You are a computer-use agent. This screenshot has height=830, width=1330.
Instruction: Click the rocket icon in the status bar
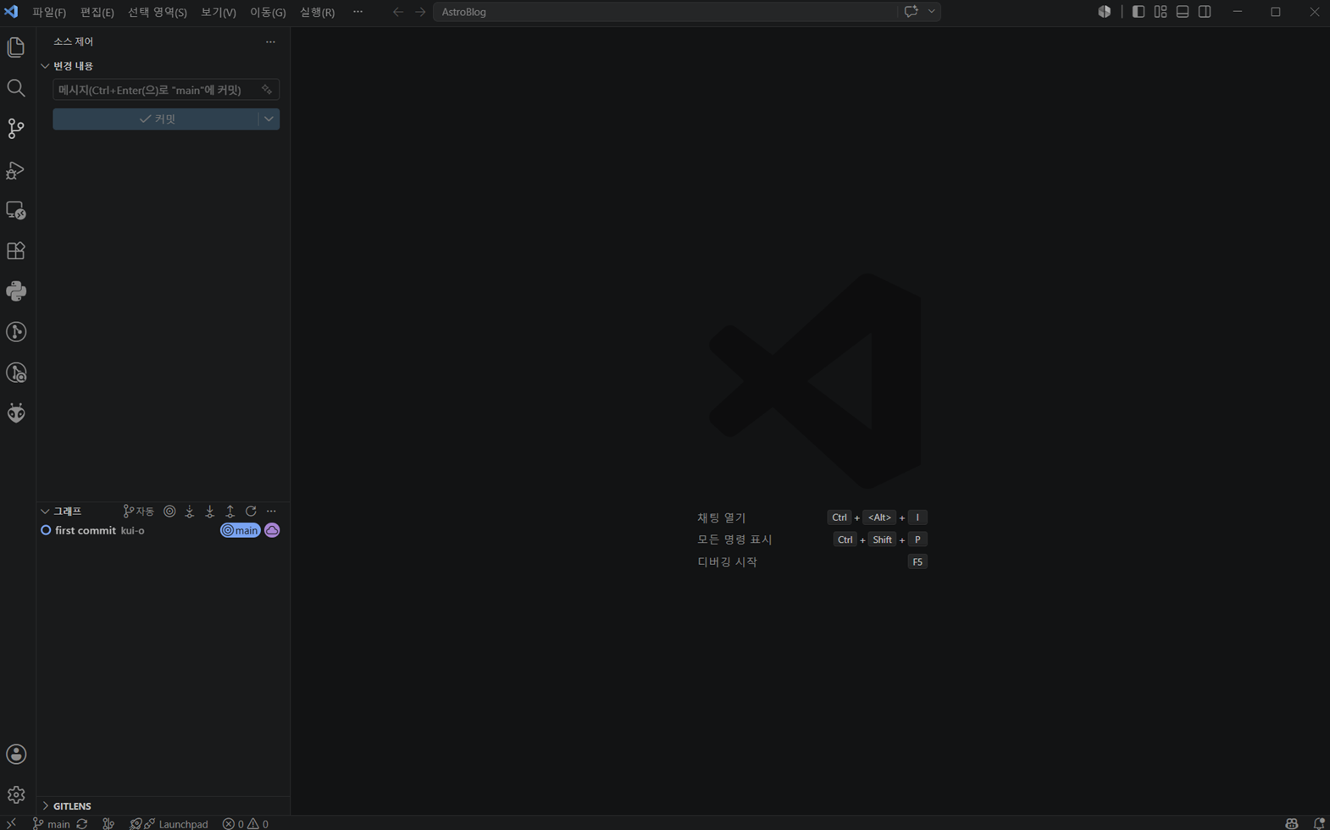coord(136,823)
